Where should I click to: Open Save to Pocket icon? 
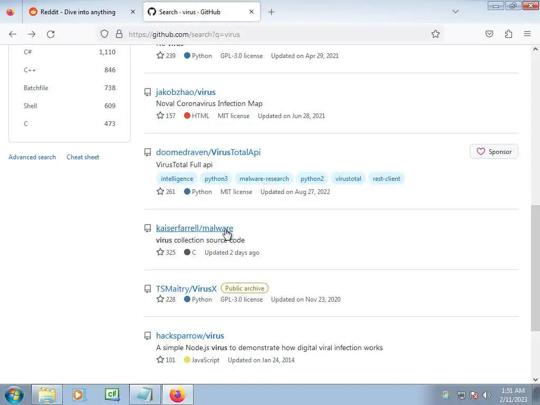pyautogui.click(x=489, y=34)
